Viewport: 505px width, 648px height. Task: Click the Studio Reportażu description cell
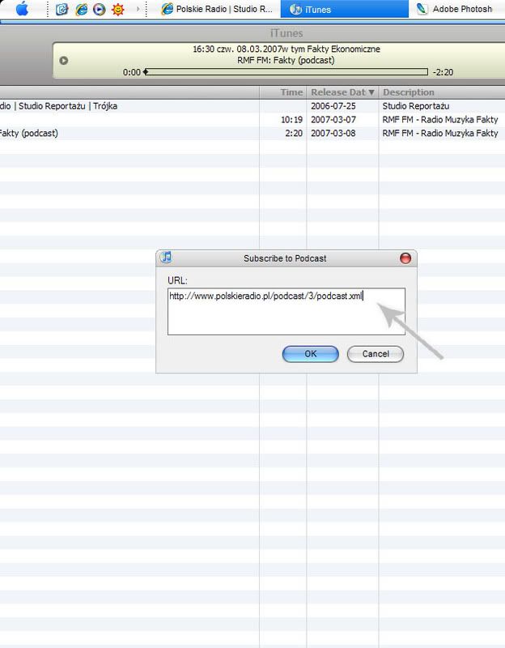pyautogui.click(x=416, y=106)
